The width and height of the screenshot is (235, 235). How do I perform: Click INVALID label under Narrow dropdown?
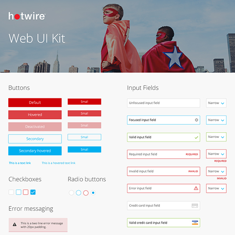tap(222, 178)
